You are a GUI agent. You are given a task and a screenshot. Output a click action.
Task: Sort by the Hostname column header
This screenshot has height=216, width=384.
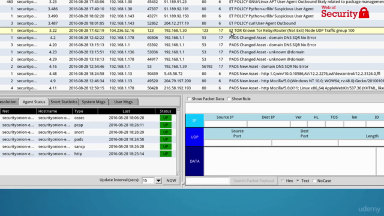pos(54,111)
